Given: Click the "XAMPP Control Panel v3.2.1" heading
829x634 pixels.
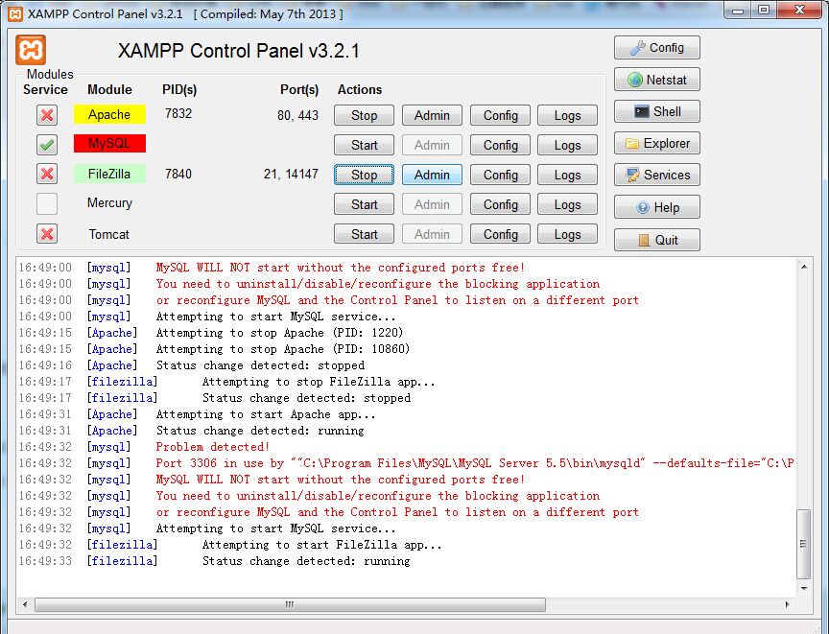Looking at the screenshot, I should [x=239, y=51].
